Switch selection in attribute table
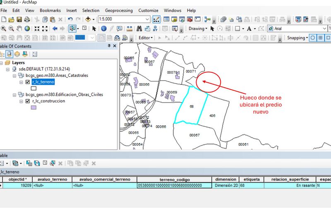The image size is (331, 208). point(37,163)
